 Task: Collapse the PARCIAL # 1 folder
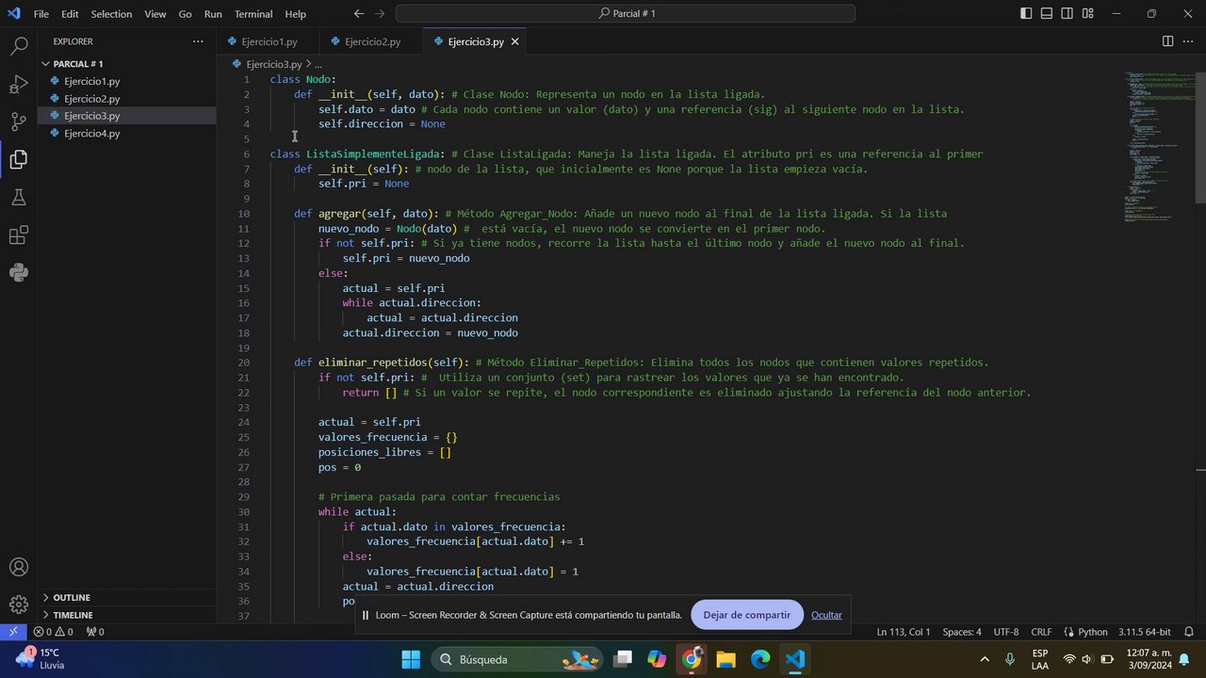tap(77, 64)
